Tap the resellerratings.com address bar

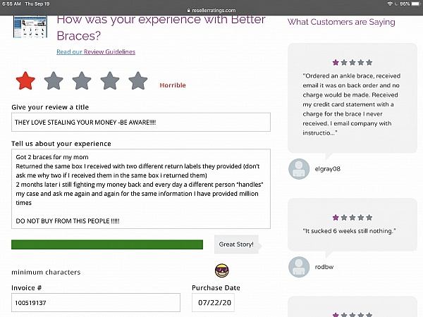[x=211, y=11]
